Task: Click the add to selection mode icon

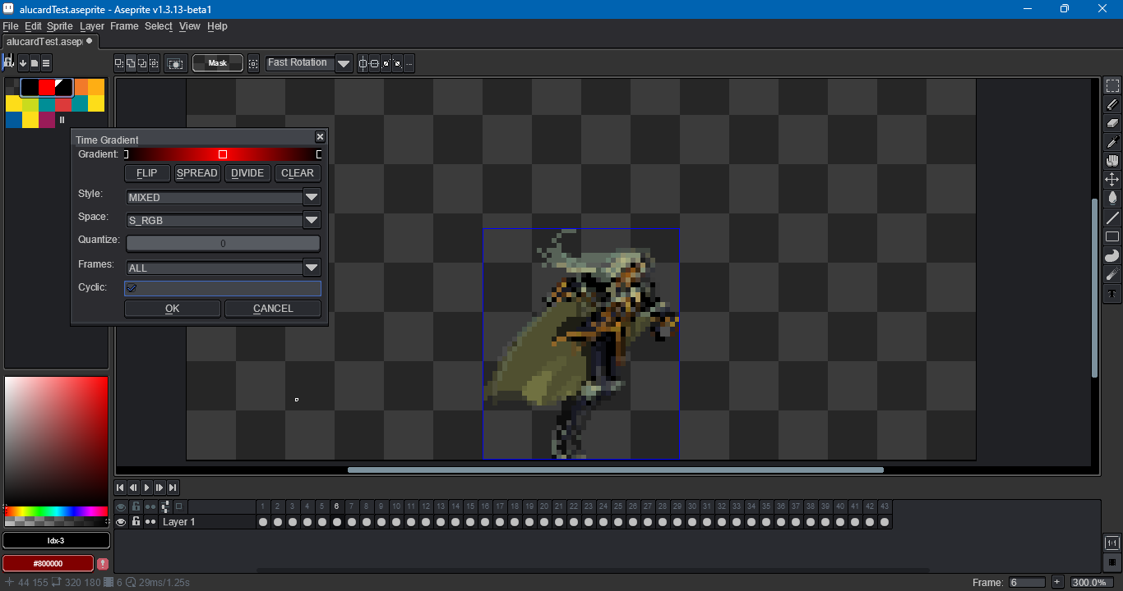Action: click(x=131, y=63)
